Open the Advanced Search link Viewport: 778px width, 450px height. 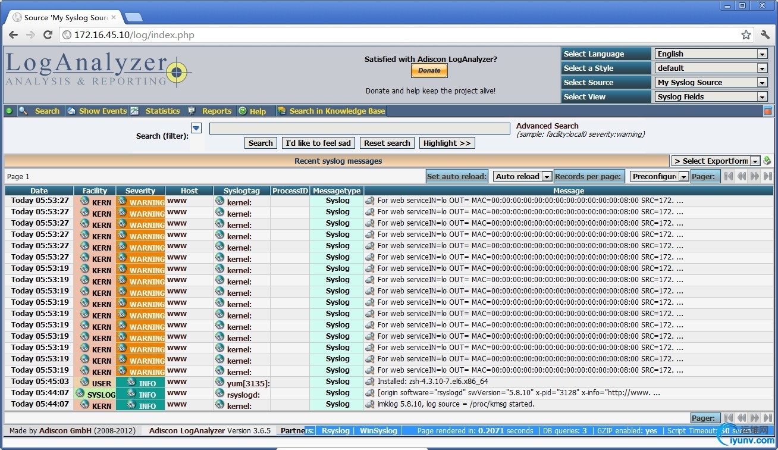tap(547, 126)
